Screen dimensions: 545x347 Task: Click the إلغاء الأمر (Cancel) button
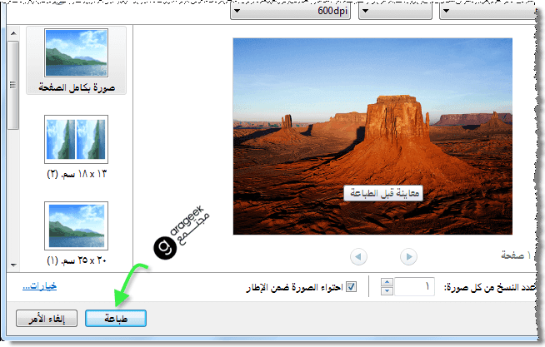47,318
